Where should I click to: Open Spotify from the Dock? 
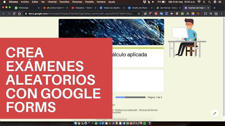pyautogui.click(x=145, y=123)
